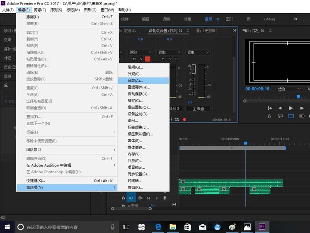The image size is (310, 233).
Task: Open the 适合 zoom level dropdown
Action: pyautogui.click(x=289, y=89)
